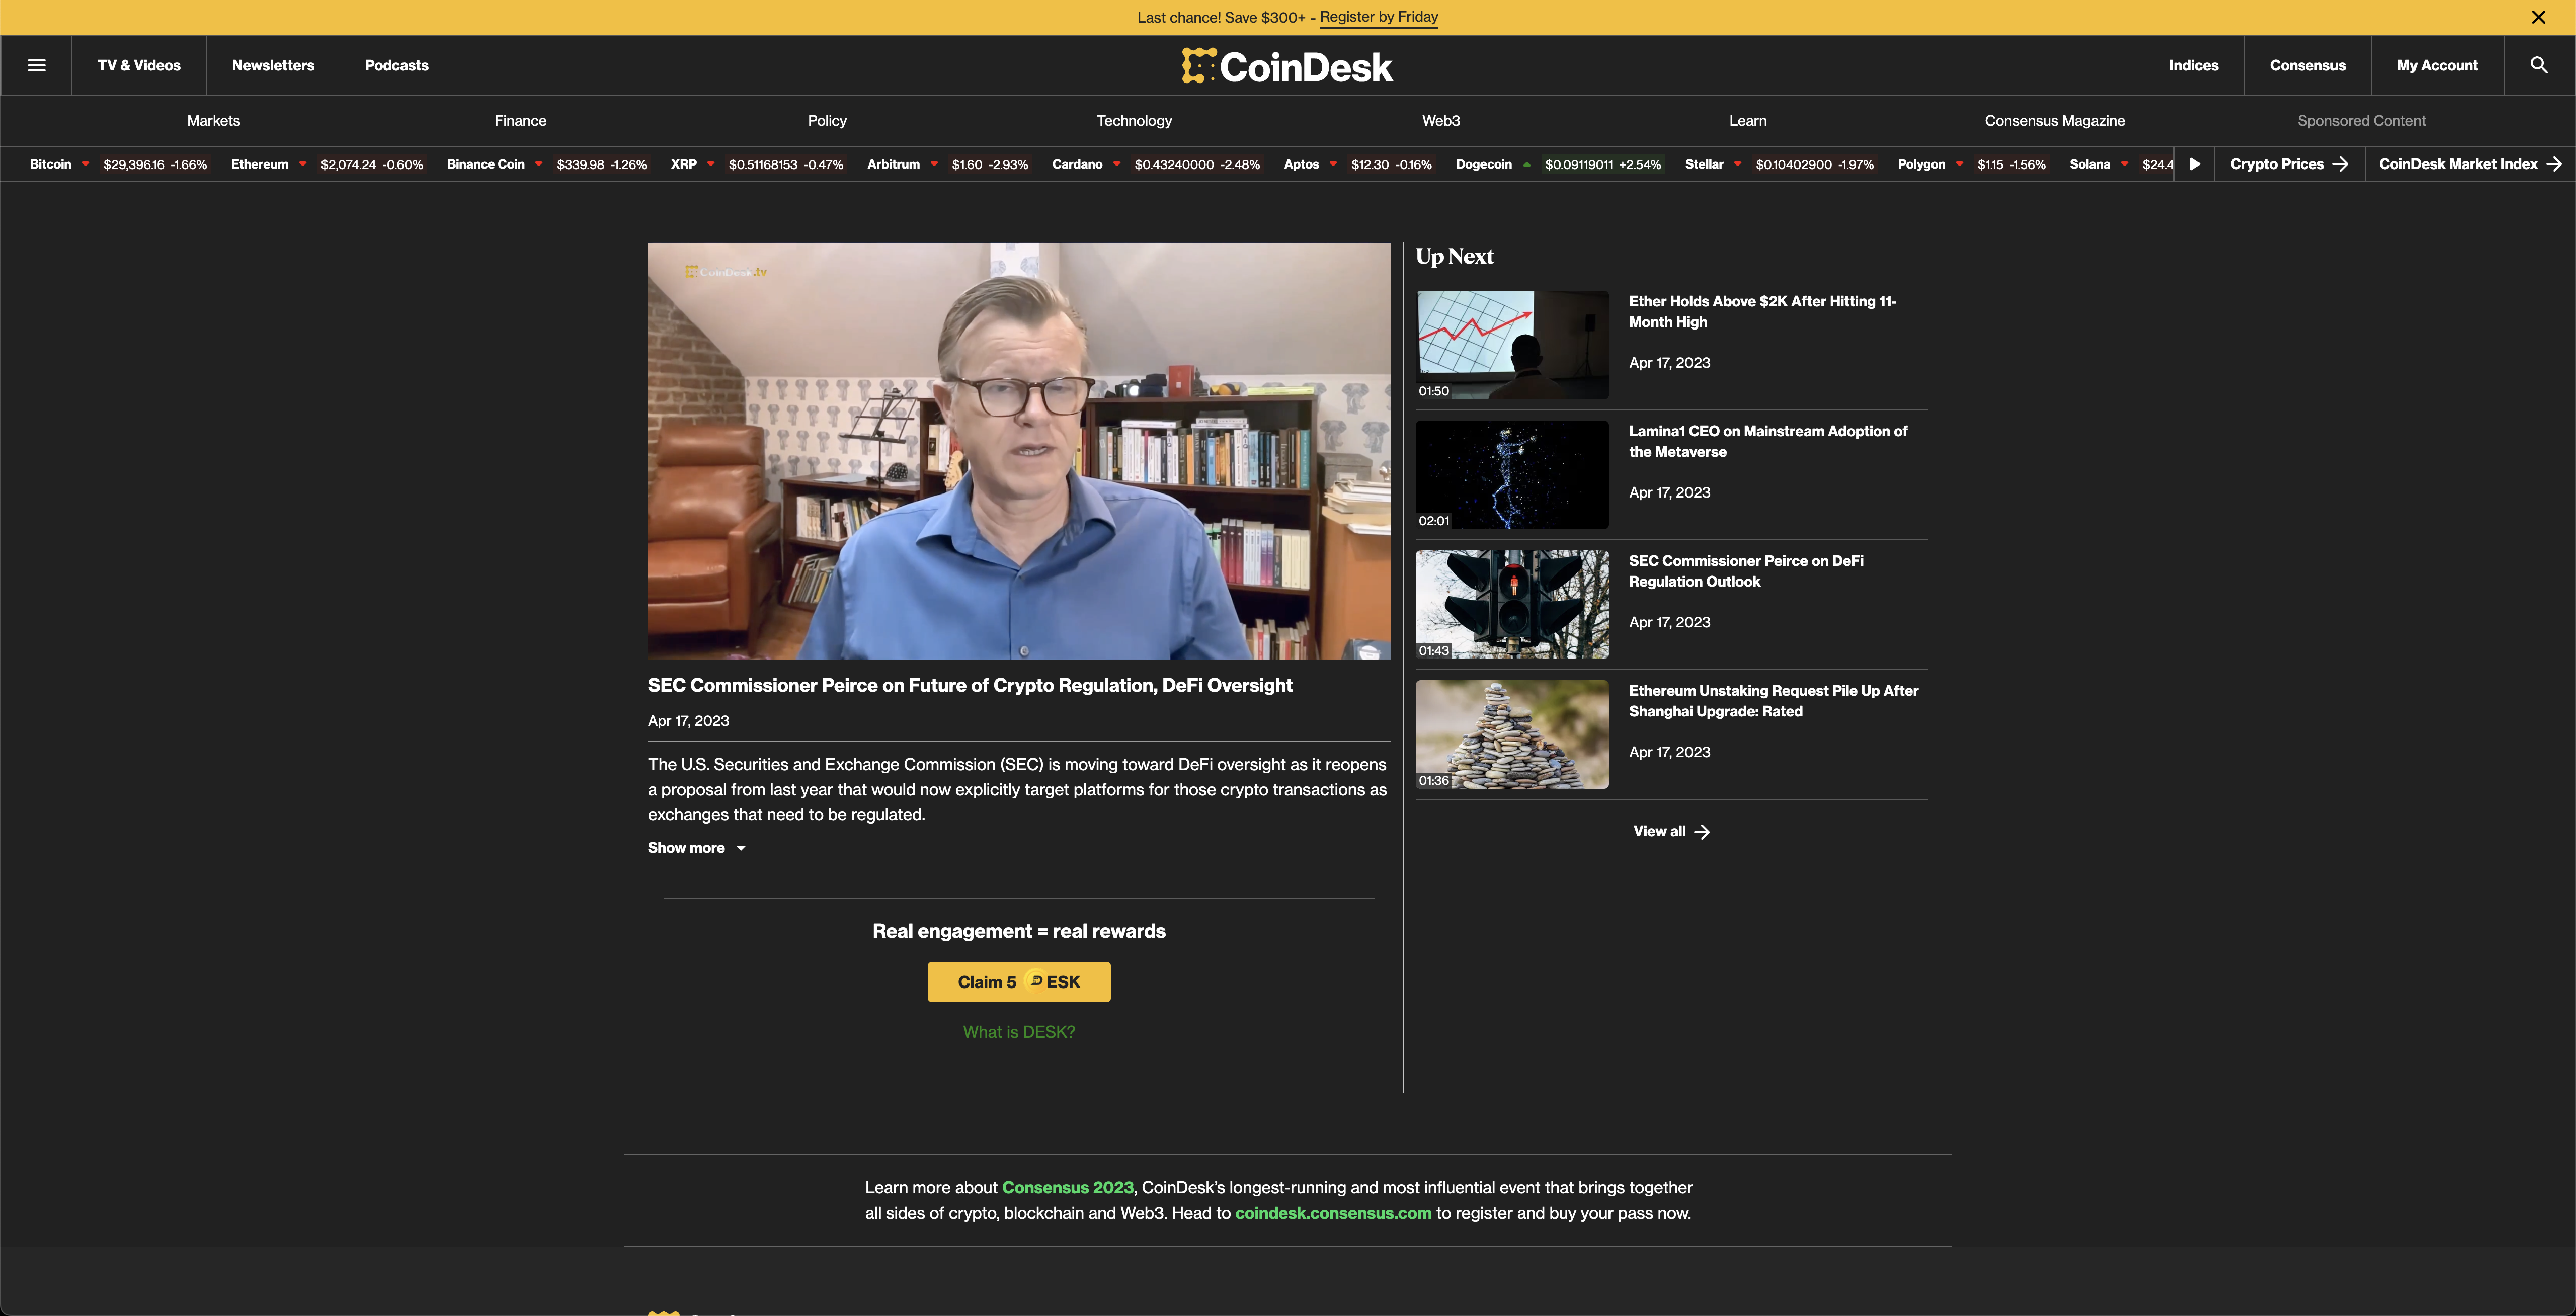Click the search icon
The width and height of the screenshot is (2576, 1316).
coord(2539,64)
